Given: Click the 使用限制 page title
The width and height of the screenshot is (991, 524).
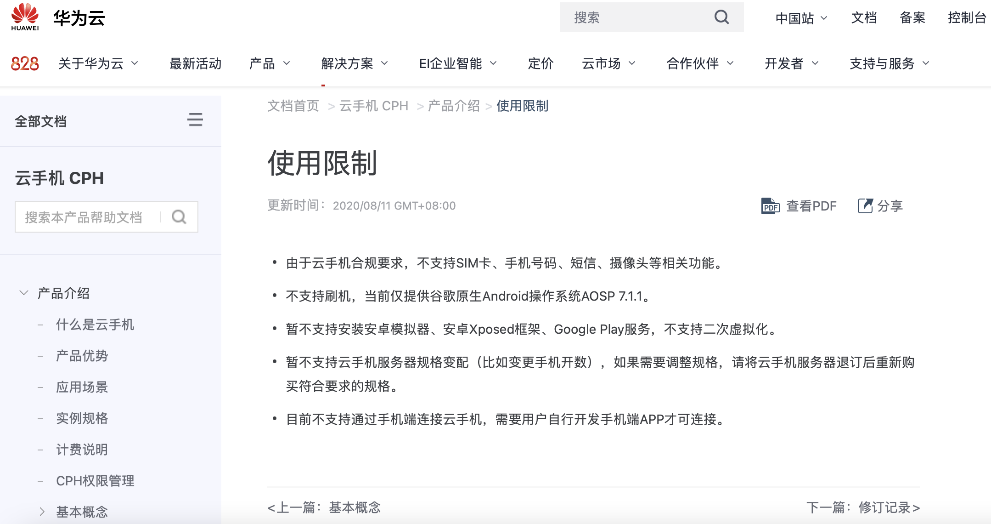Looking at the screenshot, I should [x=322, y=163].
